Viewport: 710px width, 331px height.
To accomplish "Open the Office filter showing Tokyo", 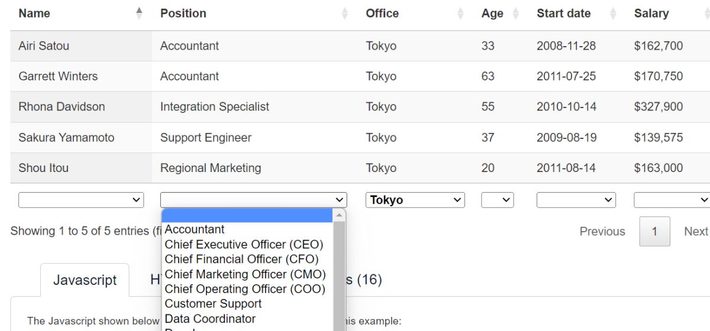I will point(415,200).
